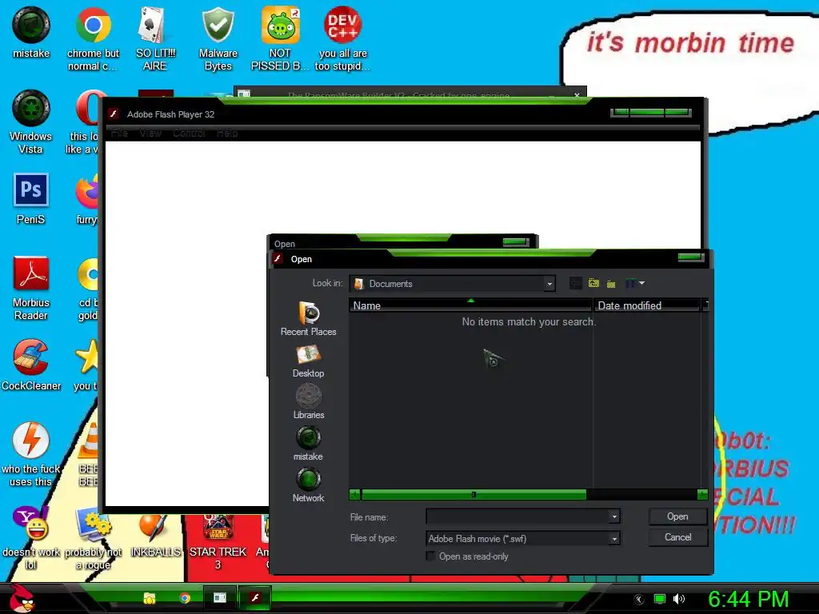The image size is (819, 614).
Task: Switch to the Flash Player taskbar button
Action: (255, 598)
